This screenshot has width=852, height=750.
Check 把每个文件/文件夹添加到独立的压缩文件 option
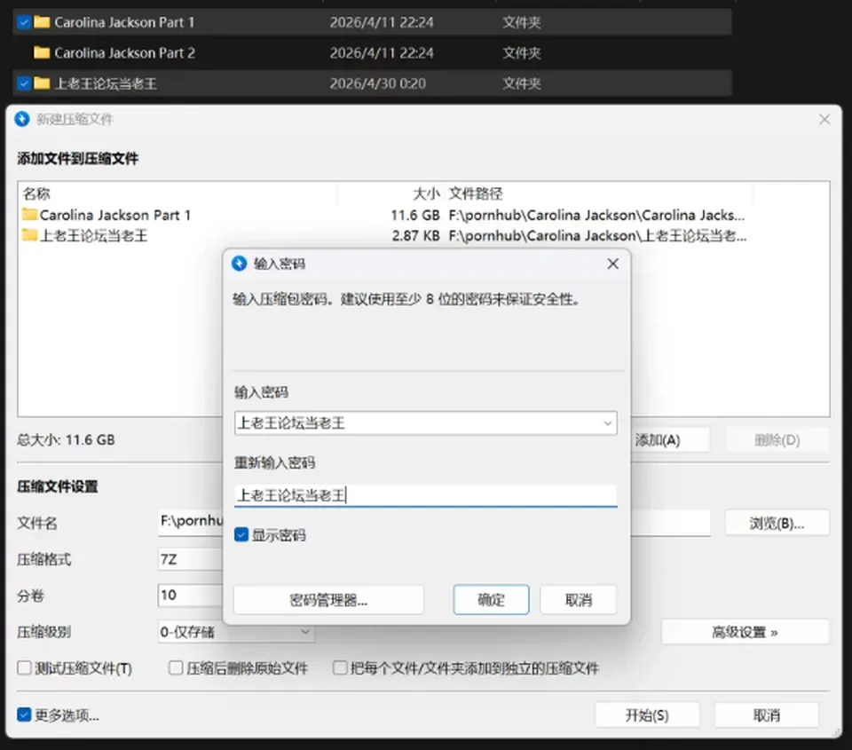coord(340,668)
